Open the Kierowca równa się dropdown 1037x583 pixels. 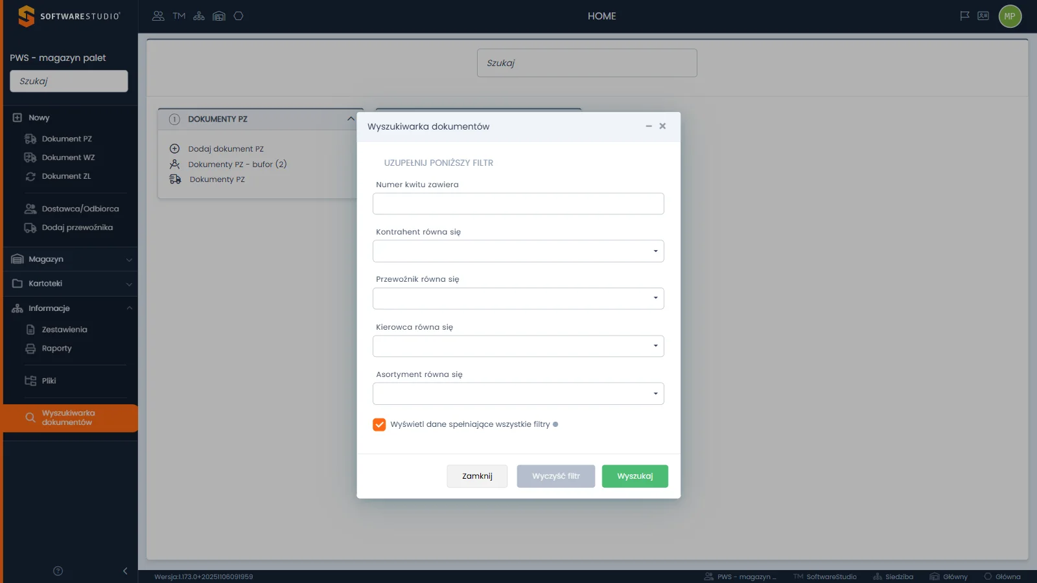[518, 346]
